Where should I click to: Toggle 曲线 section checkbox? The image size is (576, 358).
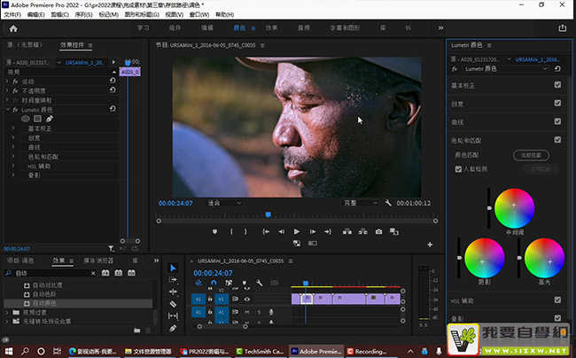pos(557,121)
